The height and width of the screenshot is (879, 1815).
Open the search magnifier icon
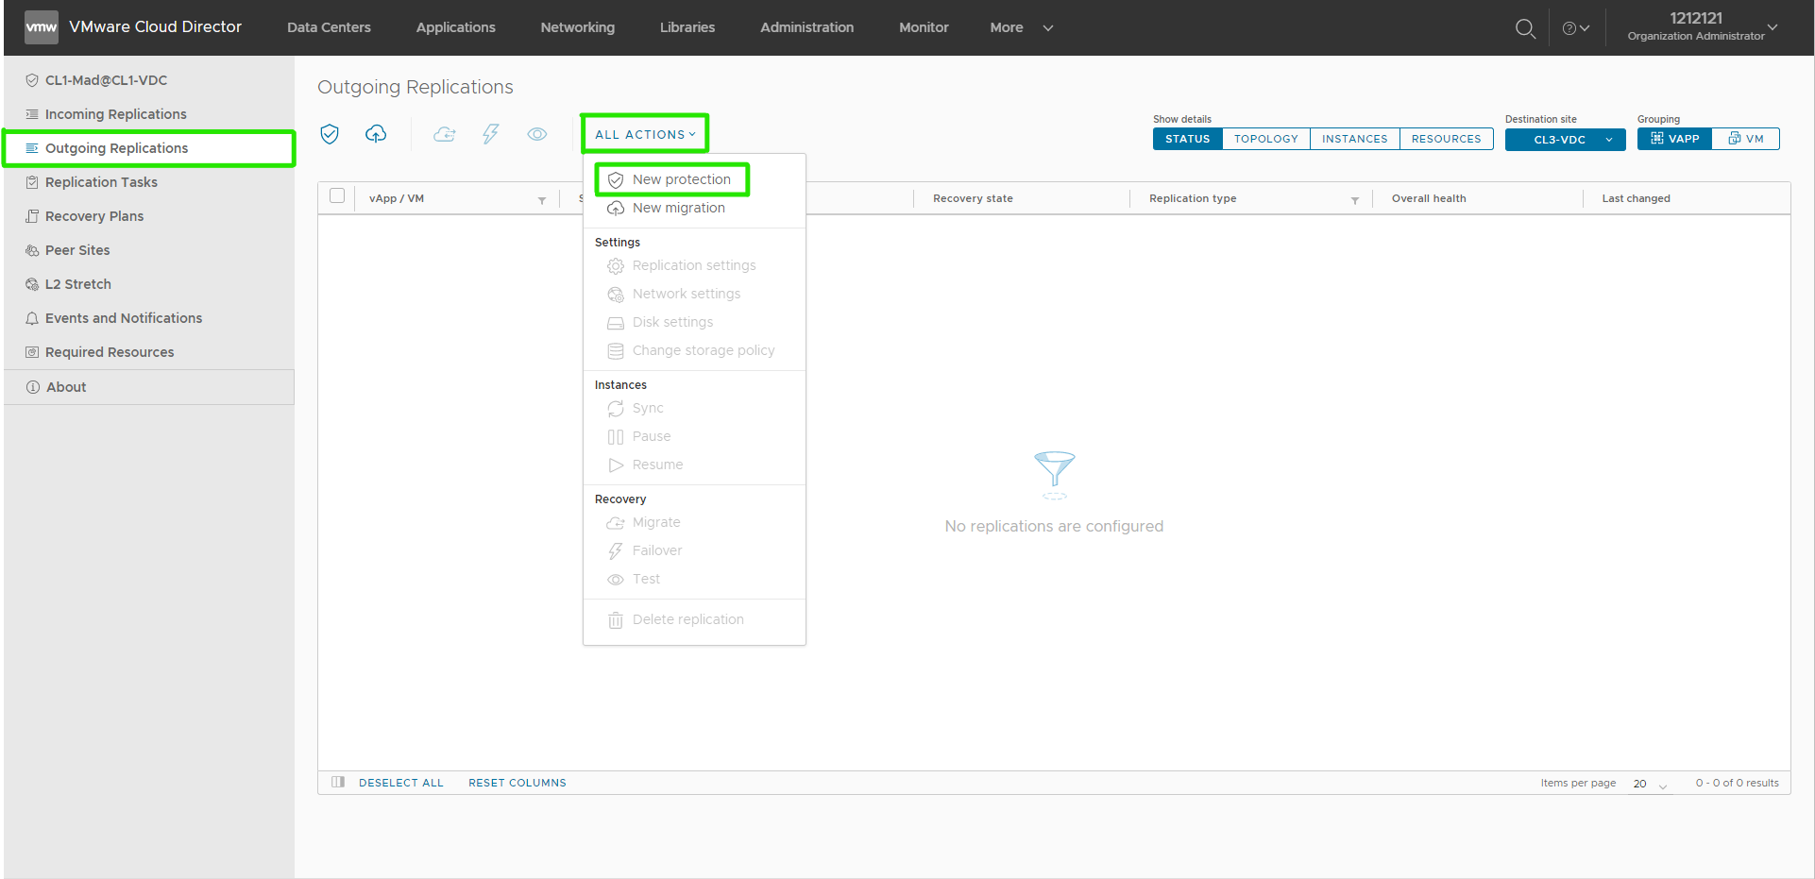(x=1525, y=28)
